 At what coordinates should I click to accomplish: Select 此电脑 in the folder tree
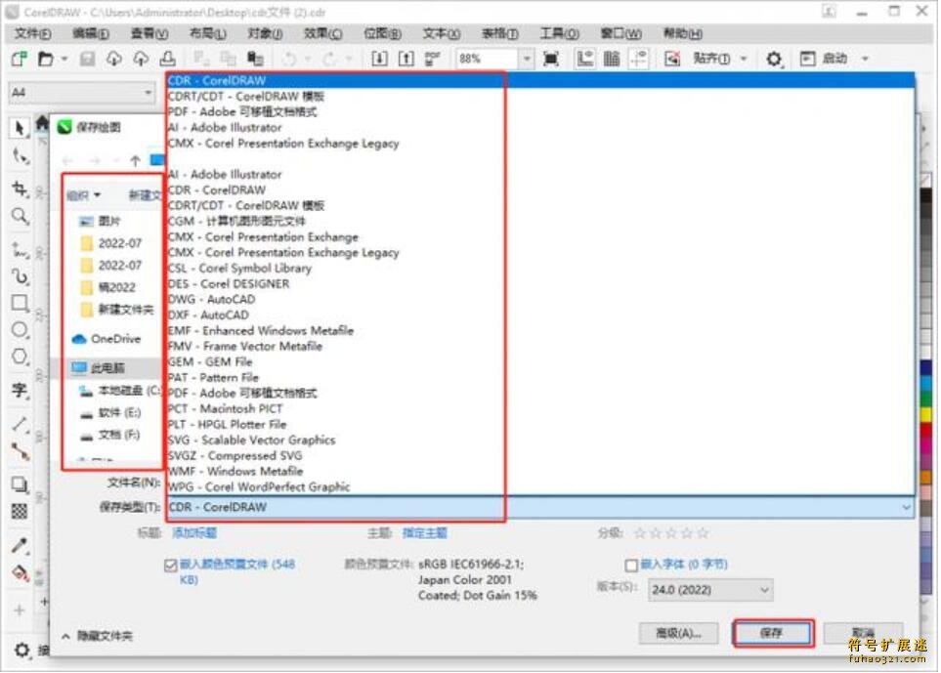pyautogui.click(x=99, y=367)
